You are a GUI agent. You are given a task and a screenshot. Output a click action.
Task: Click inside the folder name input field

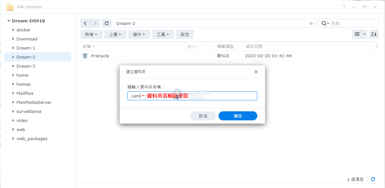[x=192, y=95]
